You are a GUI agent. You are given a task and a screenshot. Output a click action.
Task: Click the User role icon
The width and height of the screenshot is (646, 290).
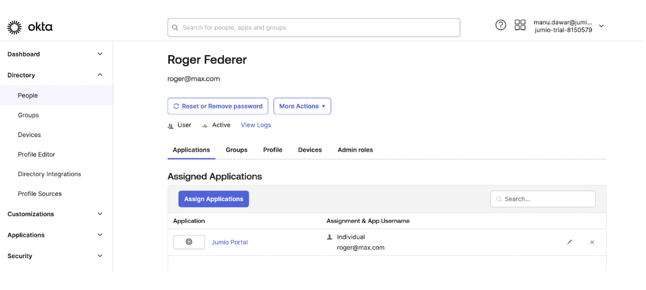[x=171, y=125]
